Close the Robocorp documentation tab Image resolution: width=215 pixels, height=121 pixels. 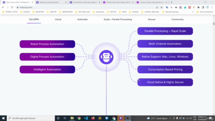point(66,2)
